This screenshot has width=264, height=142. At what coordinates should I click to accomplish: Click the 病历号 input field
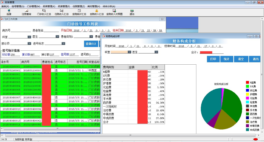click(21, 31)
